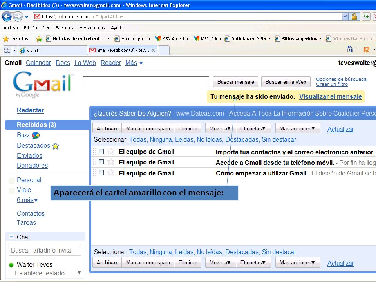Close the Gmail Recibidos tab

153,50
